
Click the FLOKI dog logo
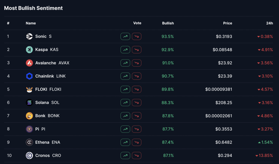[x=30, y=89]
